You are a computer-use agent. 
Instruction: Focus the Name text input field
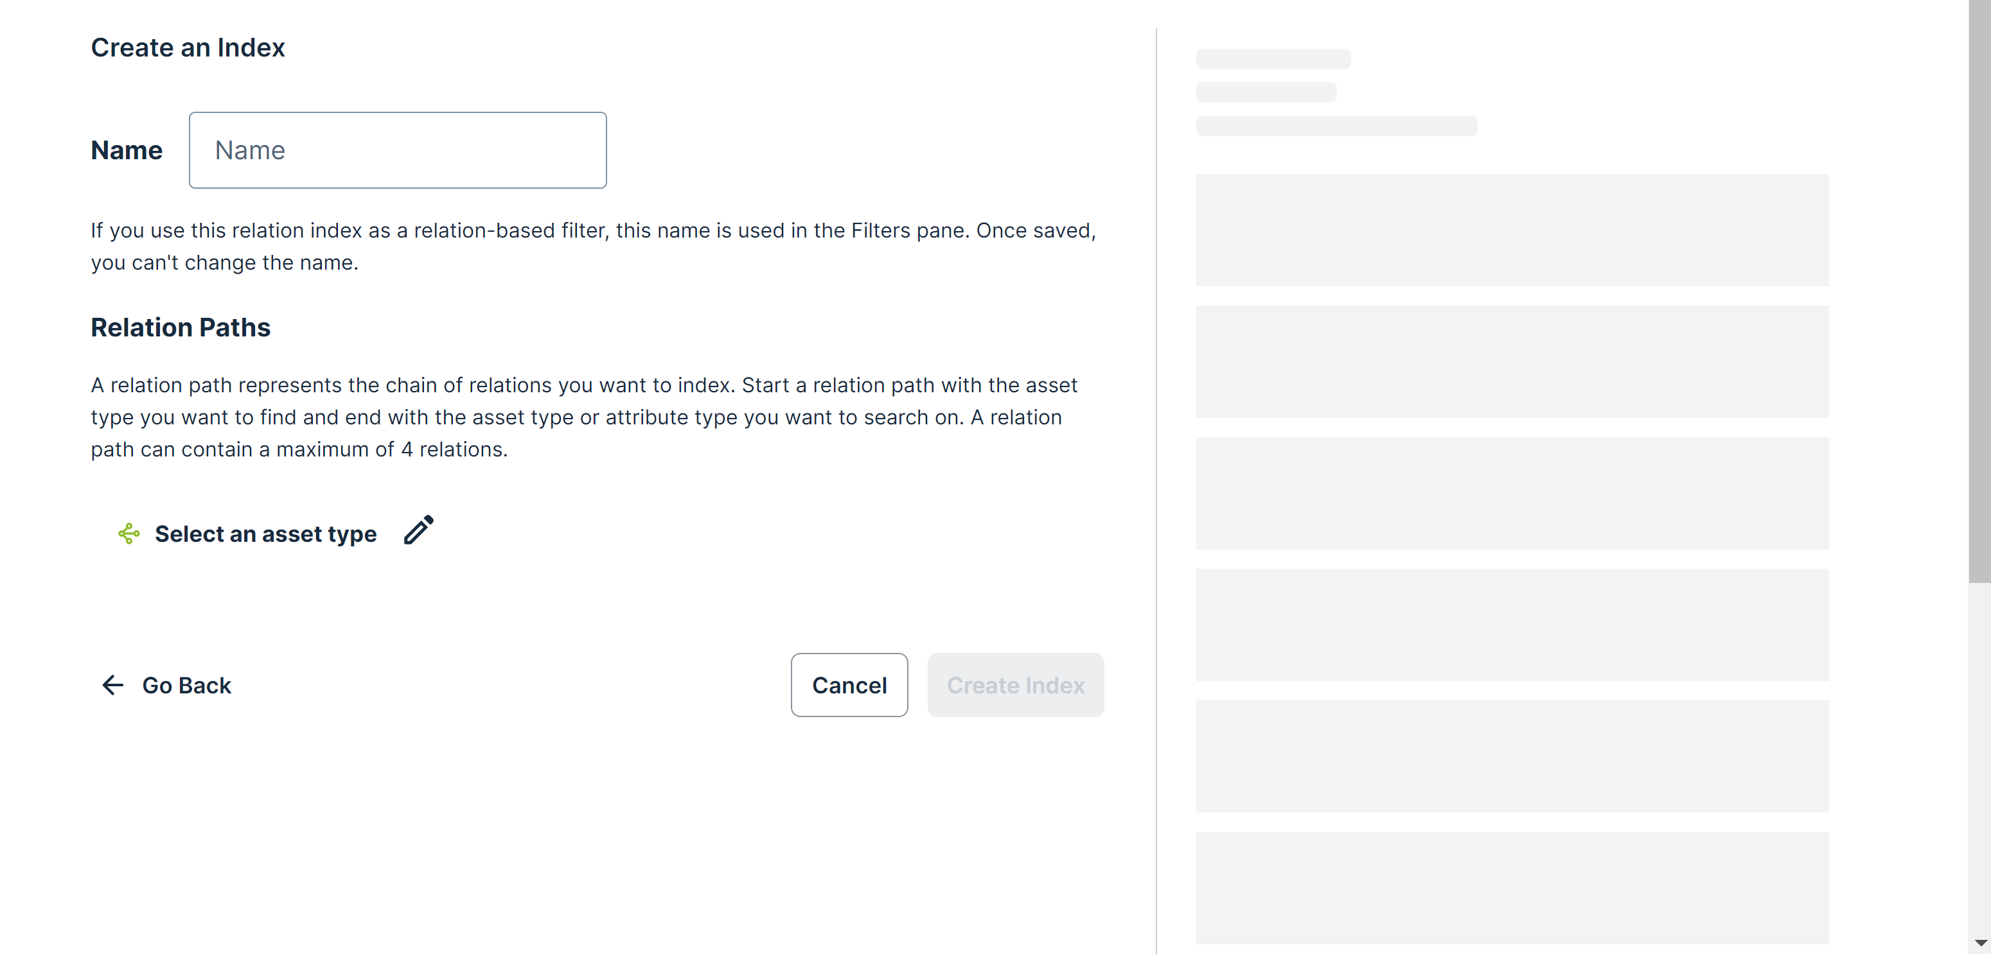click(397, 150)
